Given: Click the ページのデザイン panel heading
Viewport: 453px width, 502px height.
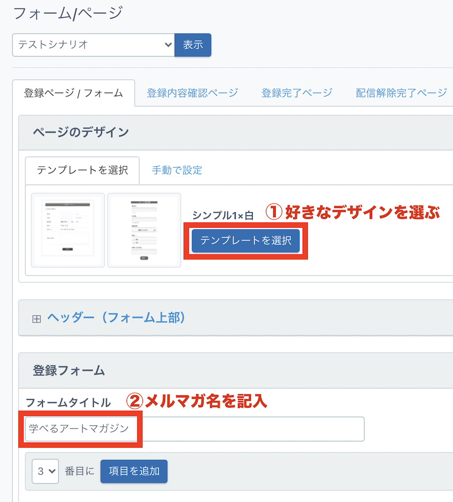Looking at the screenshot, I should 81,132.
